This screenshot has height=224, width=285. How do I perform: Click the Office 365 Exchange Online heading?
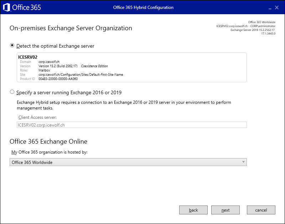48,142
